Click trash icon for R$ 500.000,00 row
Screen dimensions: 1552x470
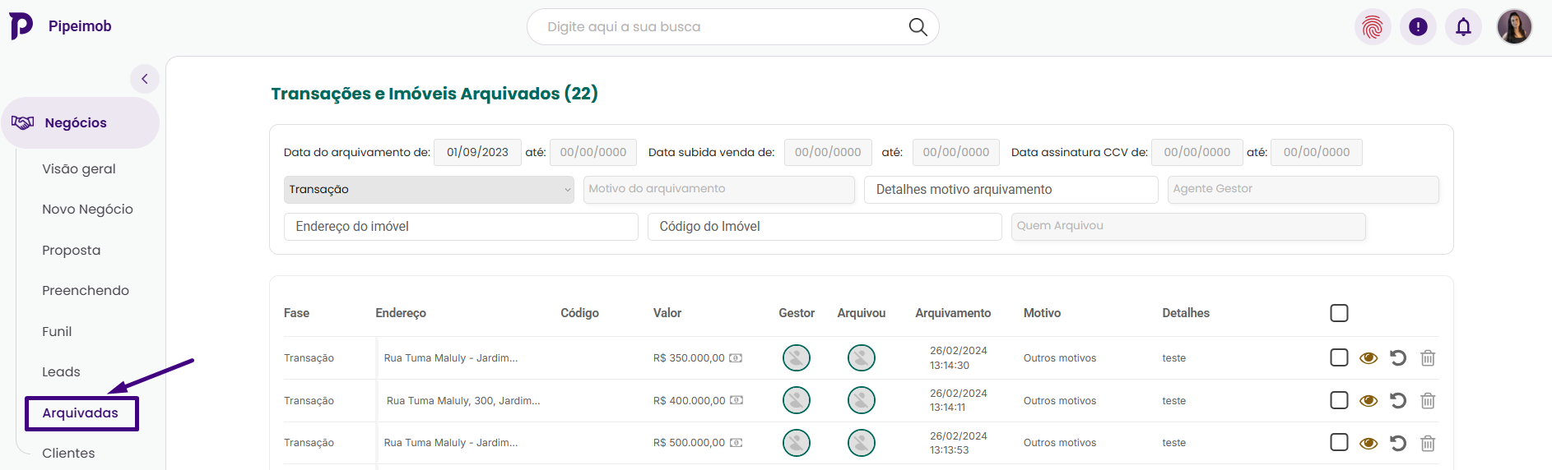pyautogui.click(x=1428, y=443)
